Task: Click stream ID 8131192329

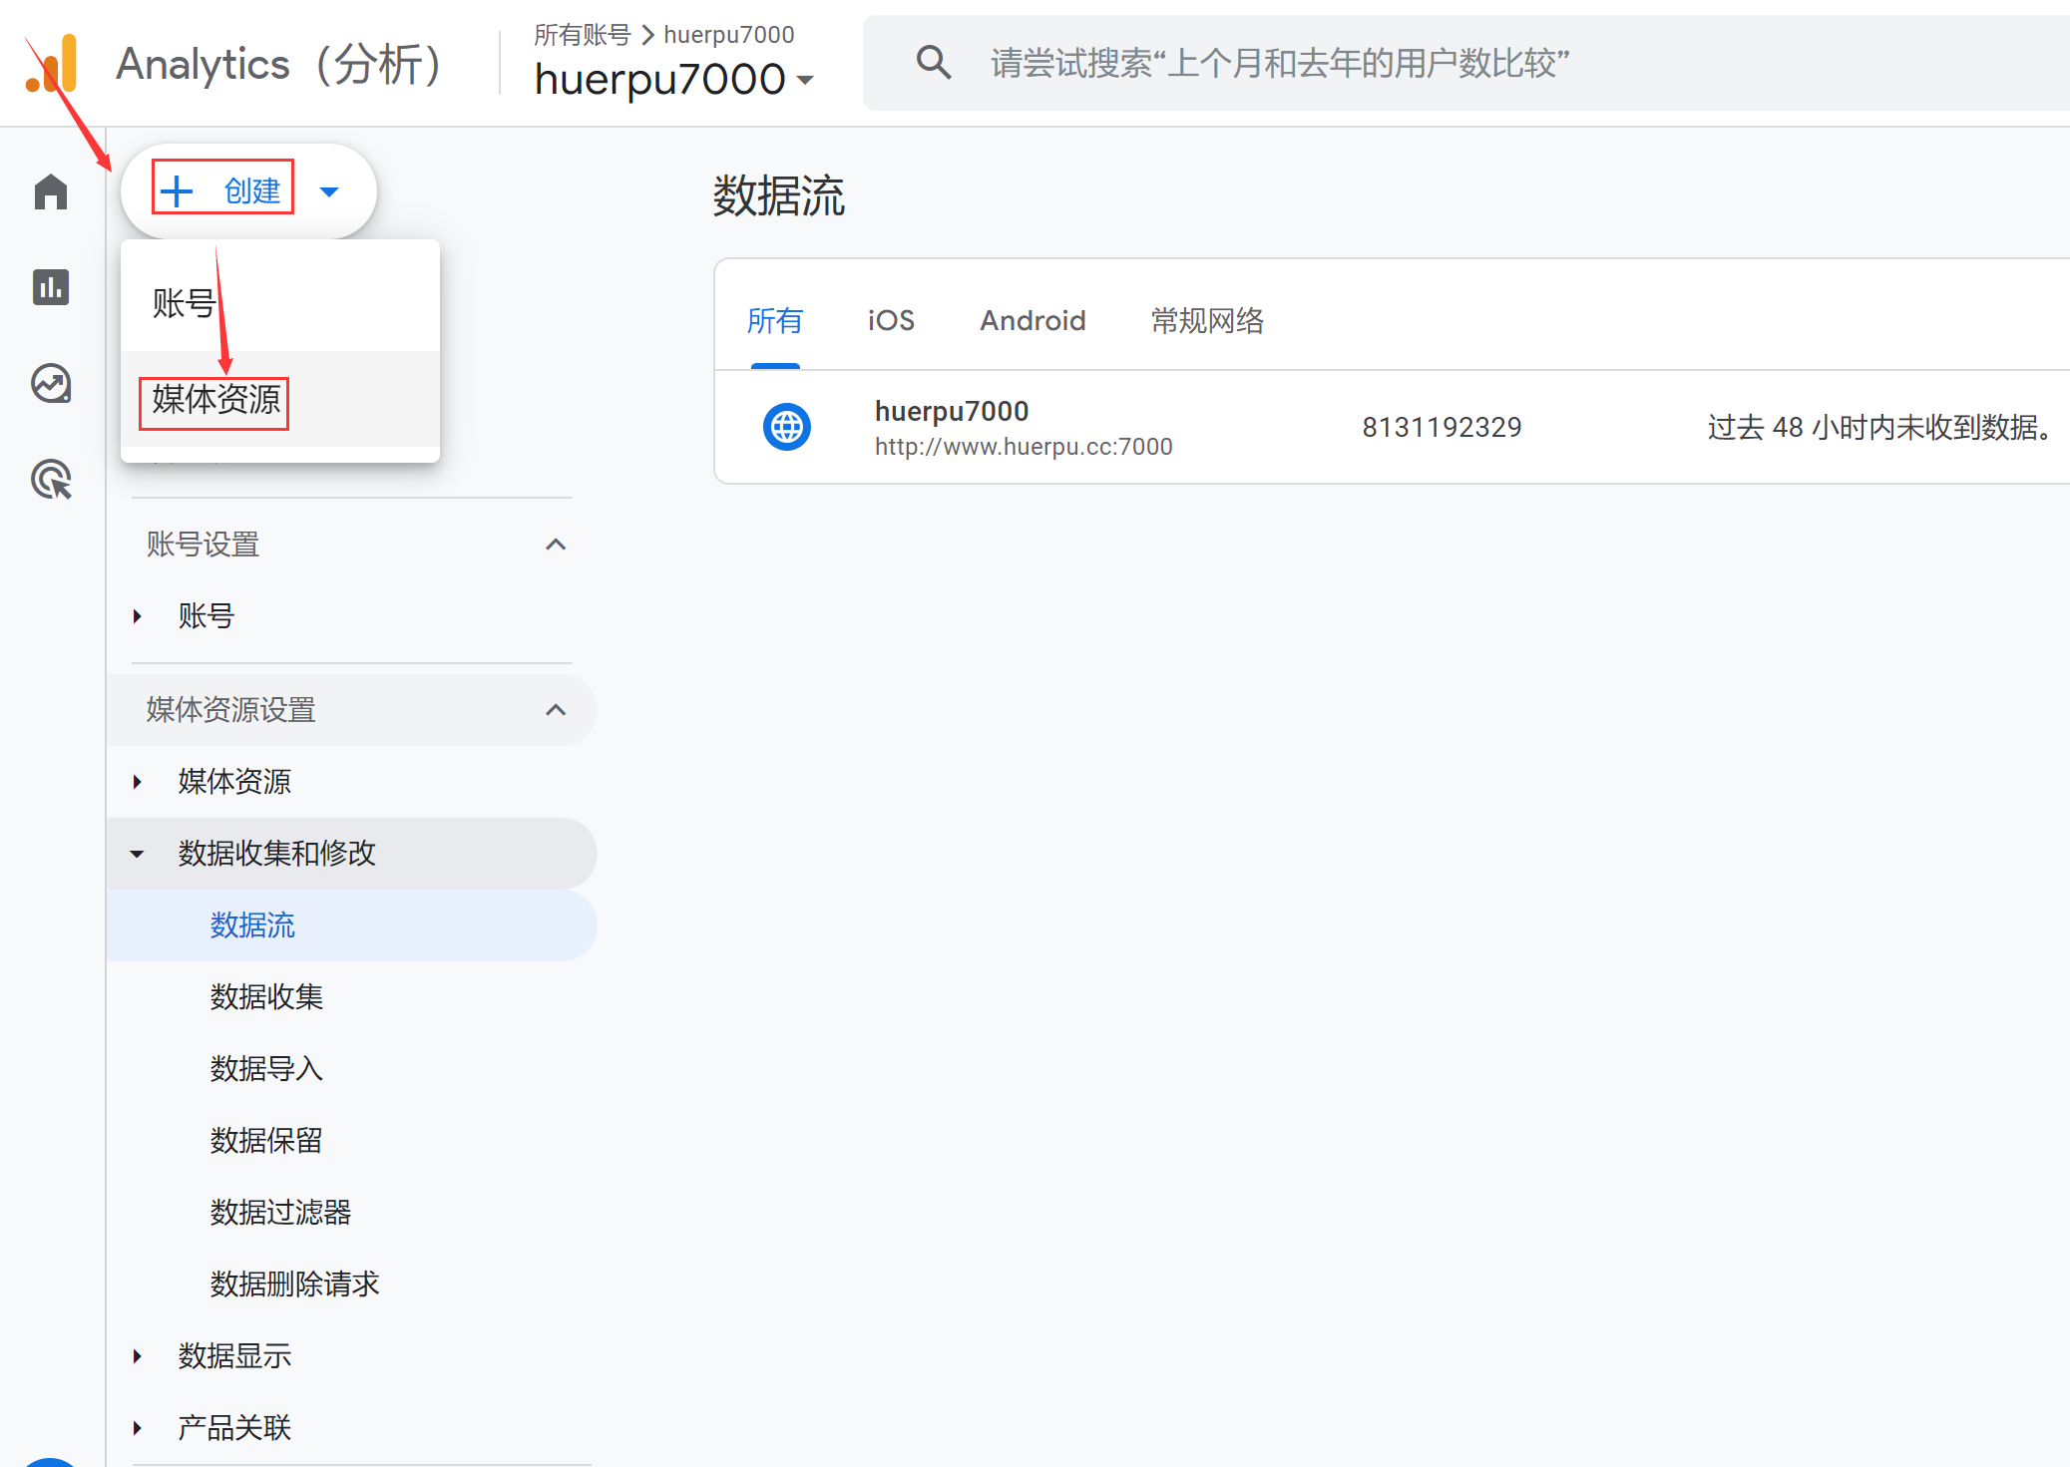Action: (1442, 427)
